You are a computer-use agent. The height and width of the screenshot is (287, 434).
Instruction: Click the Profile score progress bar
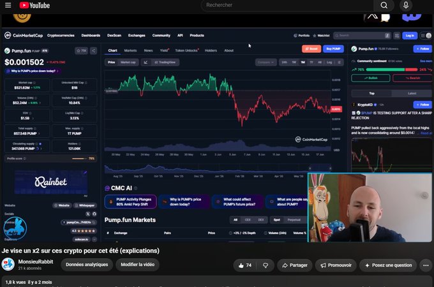(x=79, y=158)
